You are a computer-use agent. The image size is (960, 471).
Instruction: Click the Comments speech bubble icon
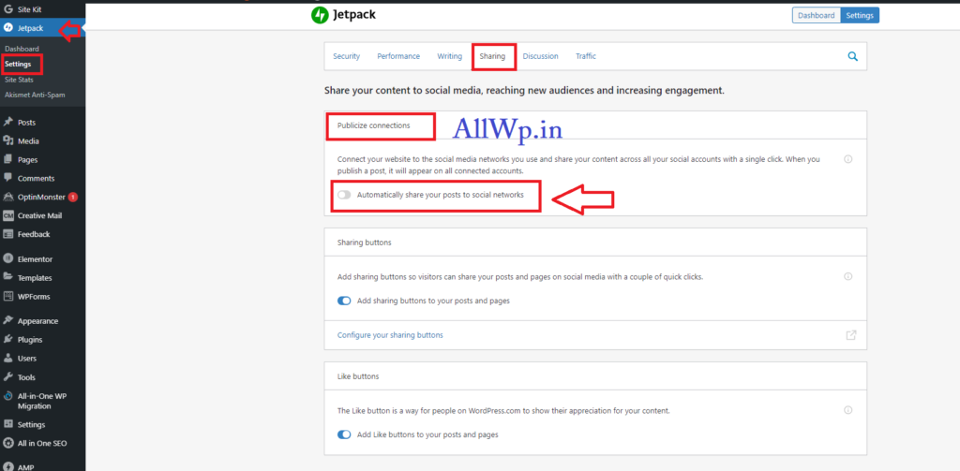pos(8,178)
